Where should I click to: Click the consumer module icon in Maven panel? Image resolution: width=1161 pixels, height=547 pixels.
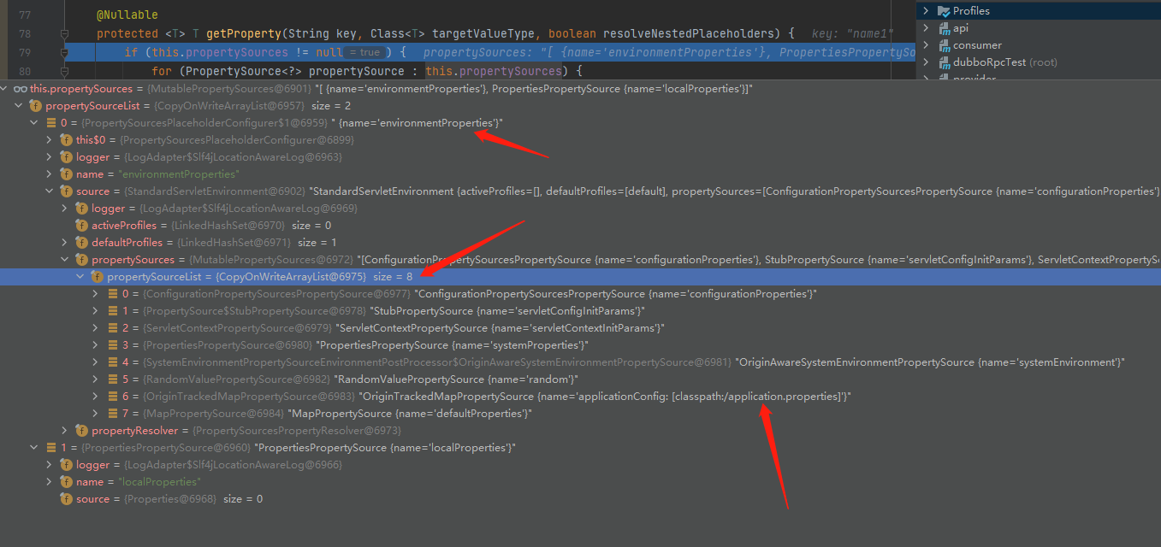(944, 45)
